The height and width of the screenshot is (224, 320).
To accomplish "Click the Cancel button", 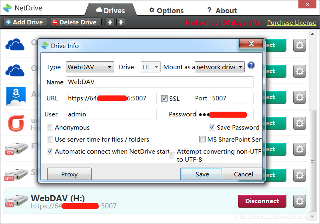I will (242, 174).
